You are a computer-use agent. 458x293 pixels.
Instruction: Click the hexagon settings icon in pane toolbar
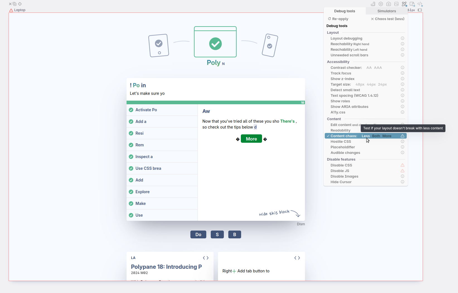[381, 4]
